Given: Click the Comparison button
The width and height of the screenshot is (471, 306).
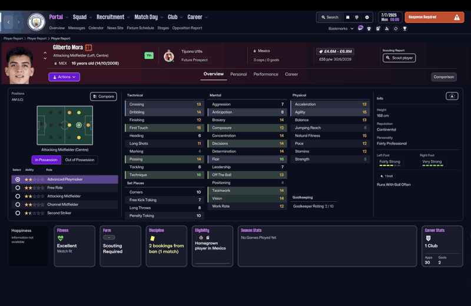Looking at the screenshot, I should [x=444, y=77].
